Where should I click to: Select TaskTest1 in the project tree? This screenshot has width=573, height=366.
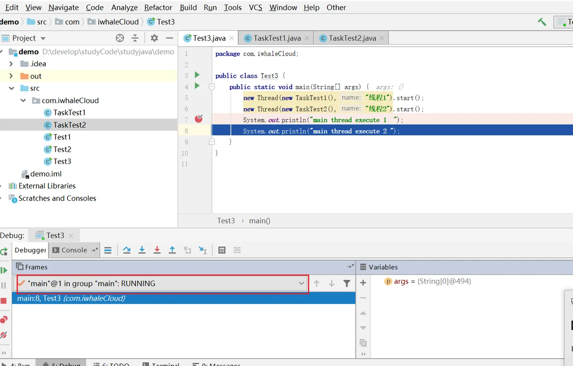tap(69, 112)
